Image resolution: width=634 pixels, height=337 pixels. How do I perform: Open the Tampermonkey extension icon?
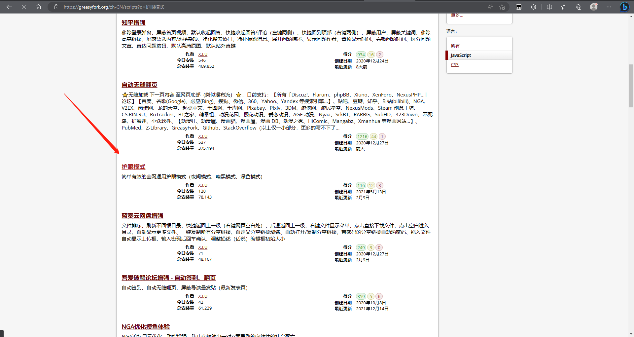point(519,7)
